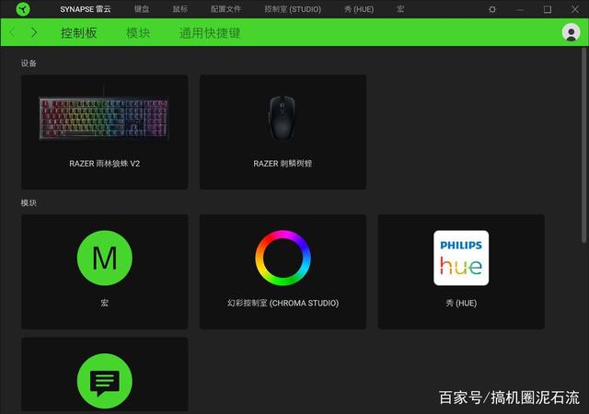
Task: Maximize the Synapse window
Action: (x=548, y=9)
